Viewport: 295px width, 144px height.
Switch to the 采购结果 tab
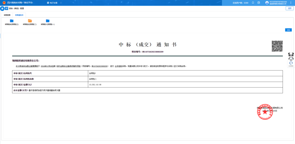coord(7,15)
